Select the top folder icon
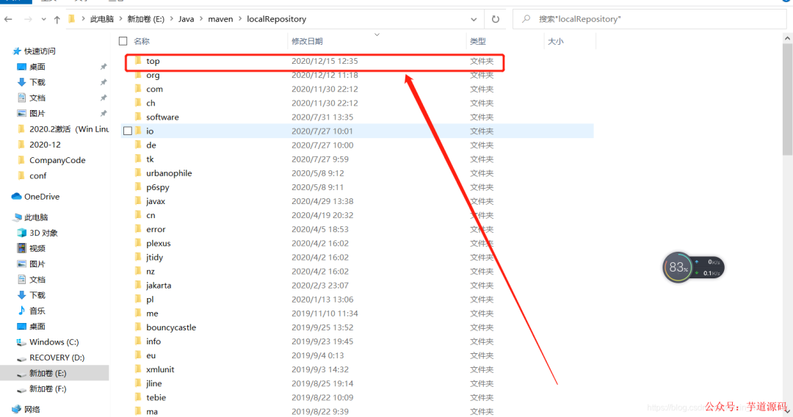Viewport: 793px width, 417px height. click(x=138, y=61)
